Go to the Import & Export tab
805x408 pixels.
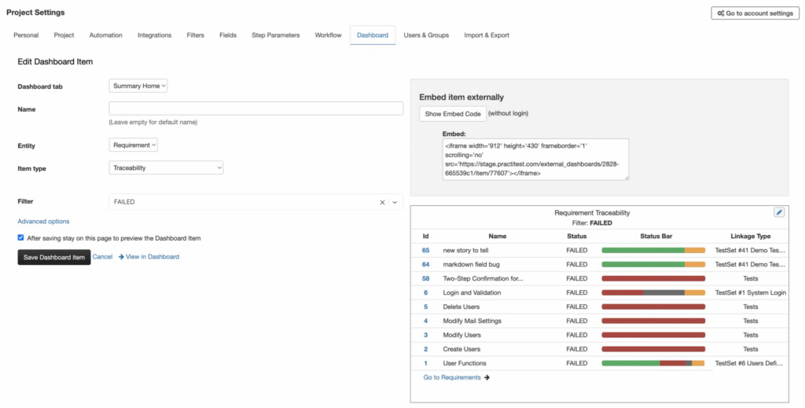(x=487, y=35)
